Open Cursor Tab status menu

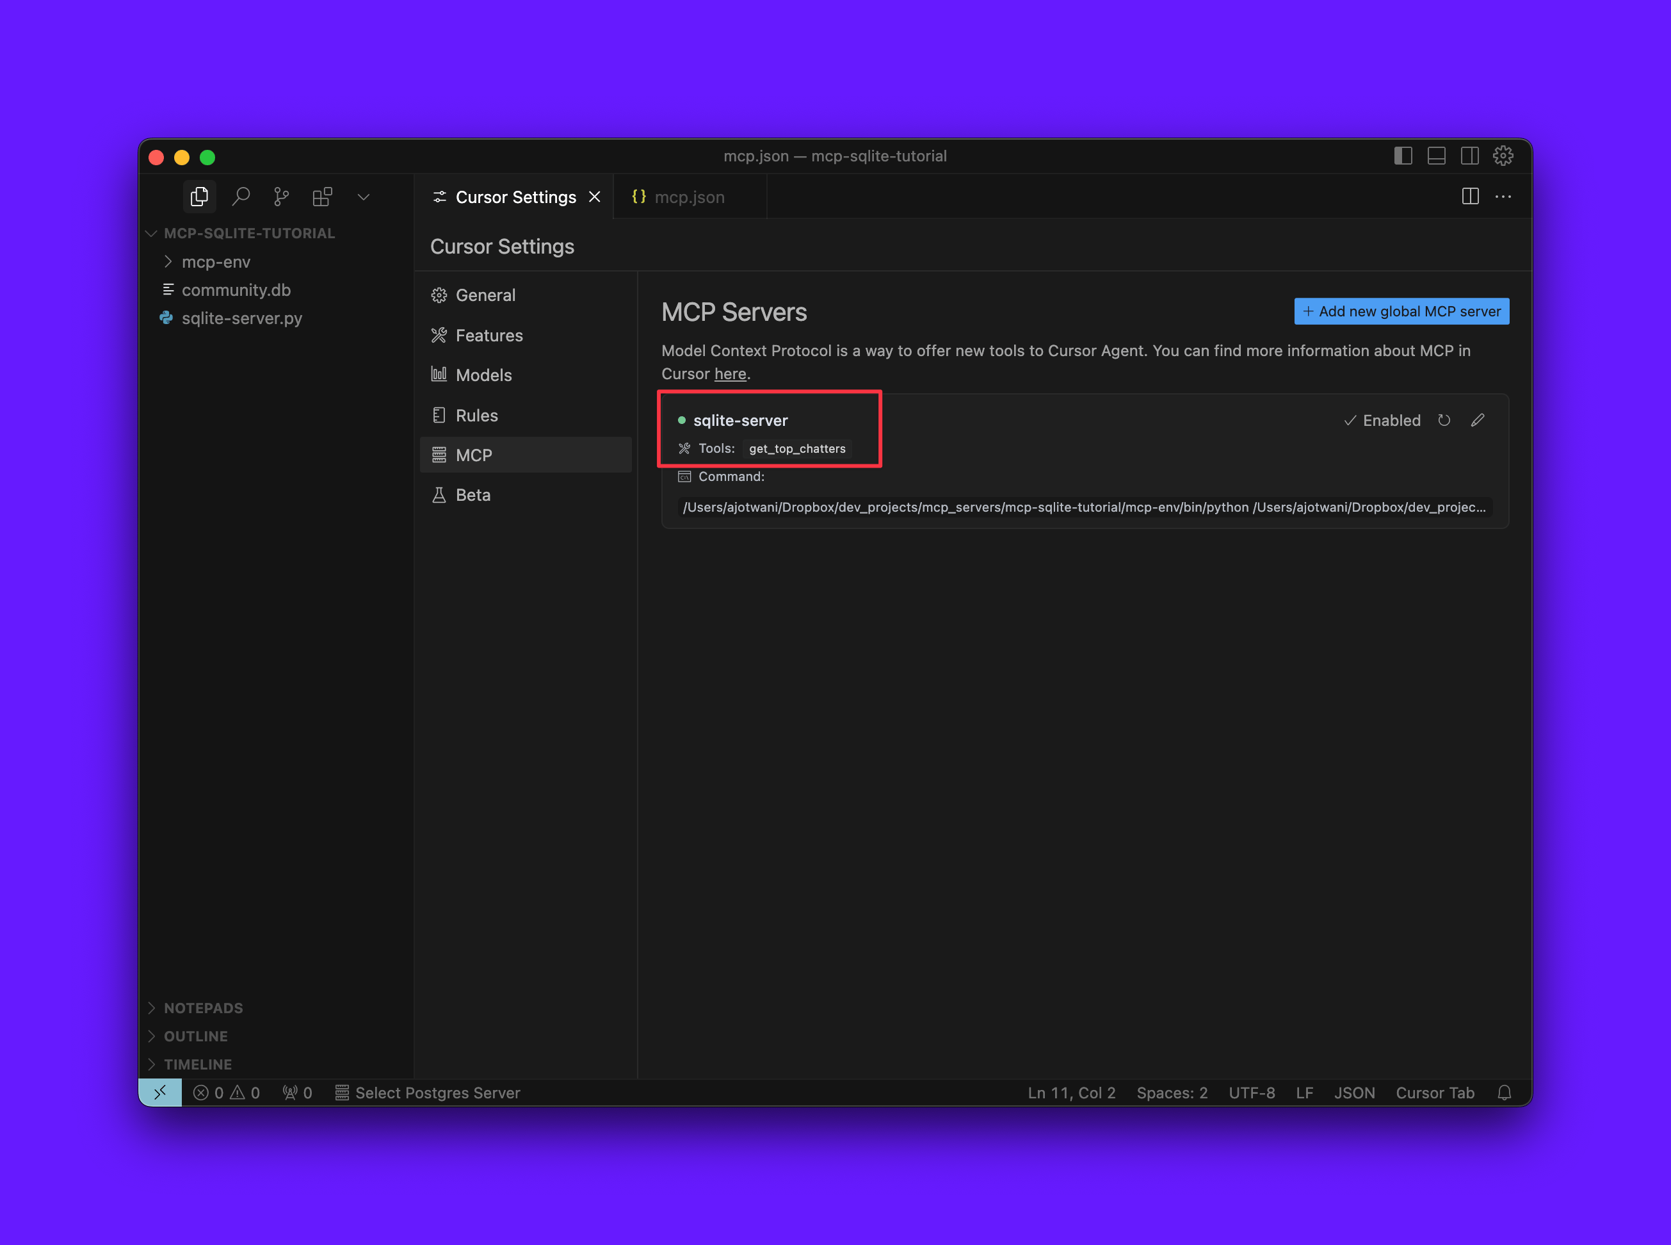pyautogui.click(x=1435, y=1093)
